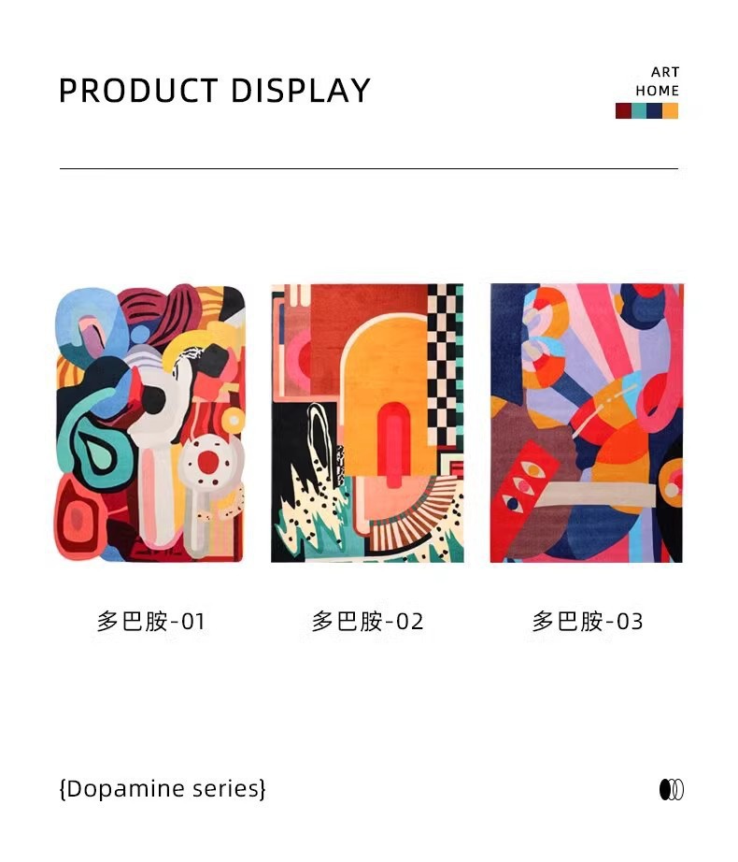738x862 pixels.
Task: Click the {Dopamine series} text
Action: [x=163, y=788]
